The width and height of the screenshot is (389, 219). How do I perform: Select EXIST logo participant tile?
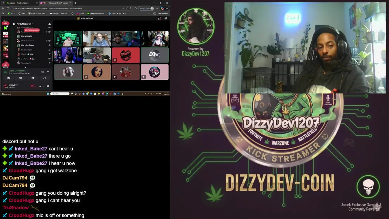tap(154, 55)
